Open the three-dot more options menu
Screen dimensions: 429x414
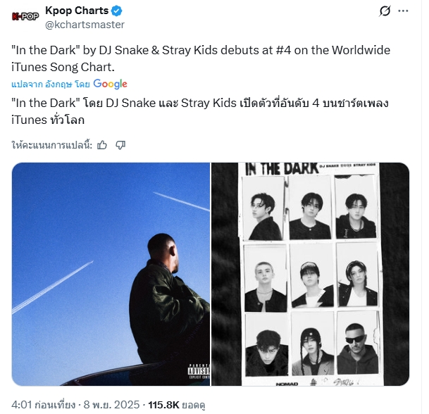click(403, 11)
